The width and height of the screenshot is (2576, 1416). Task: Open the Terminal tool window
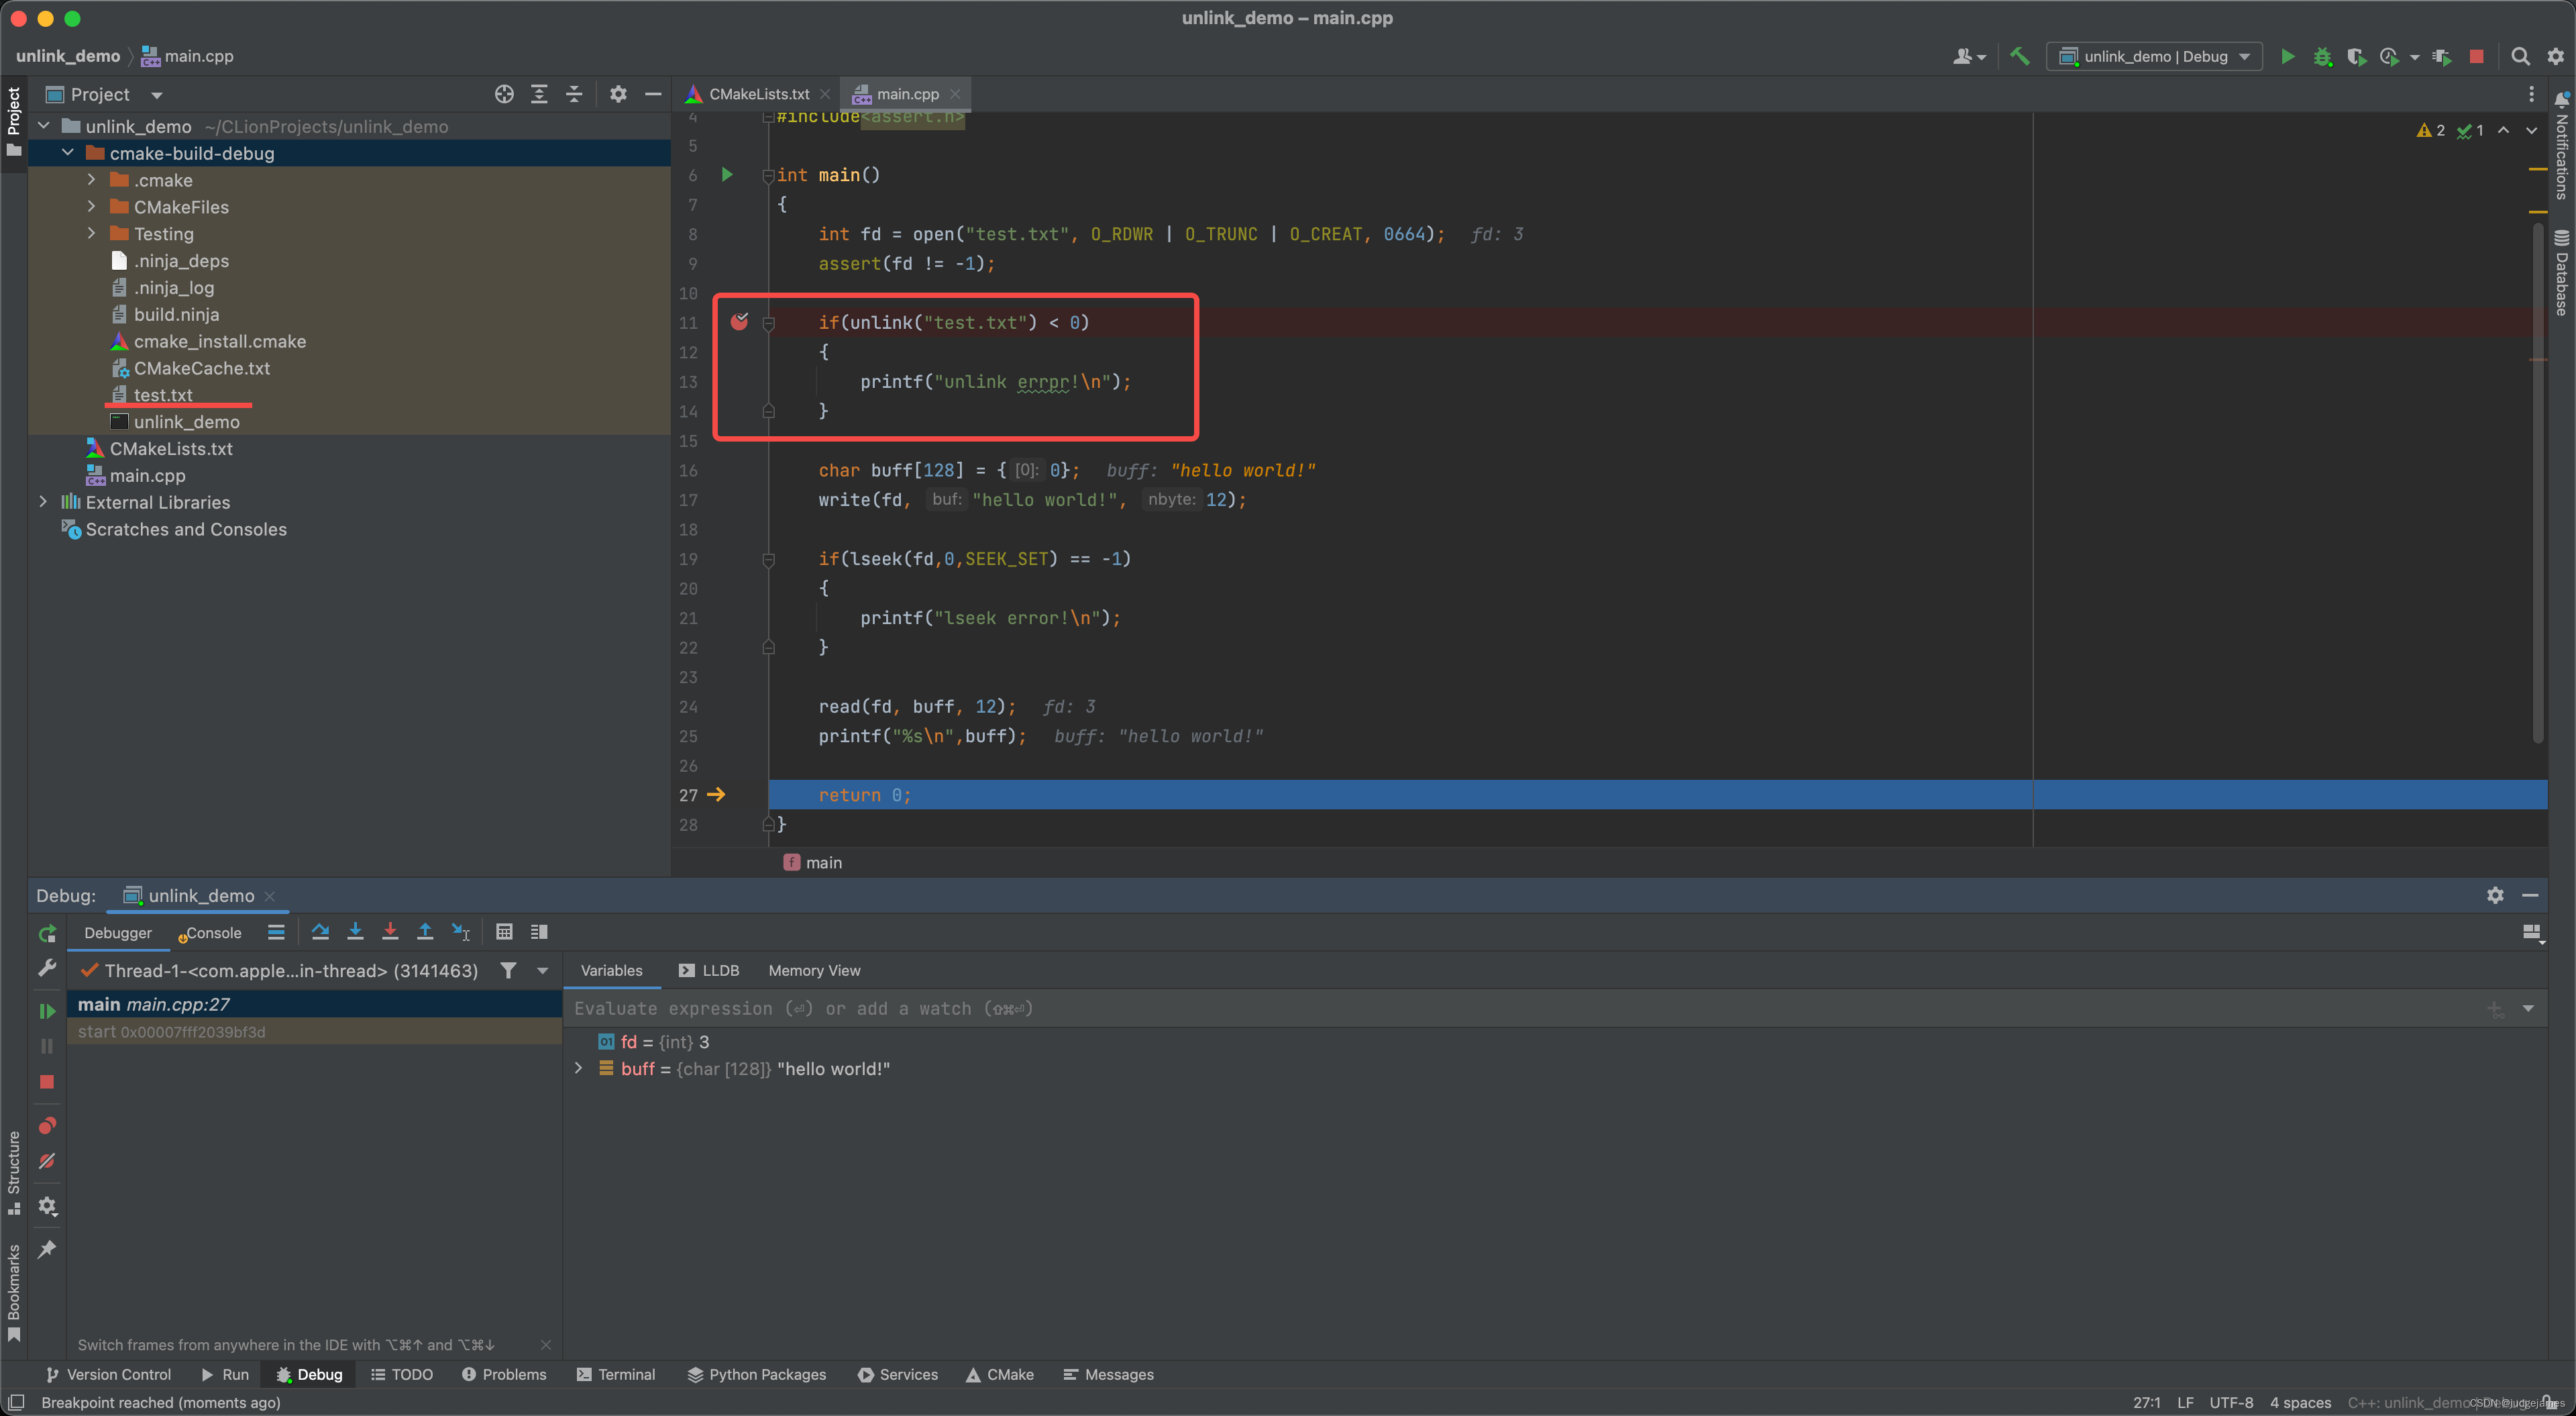tap(615, 1374)
